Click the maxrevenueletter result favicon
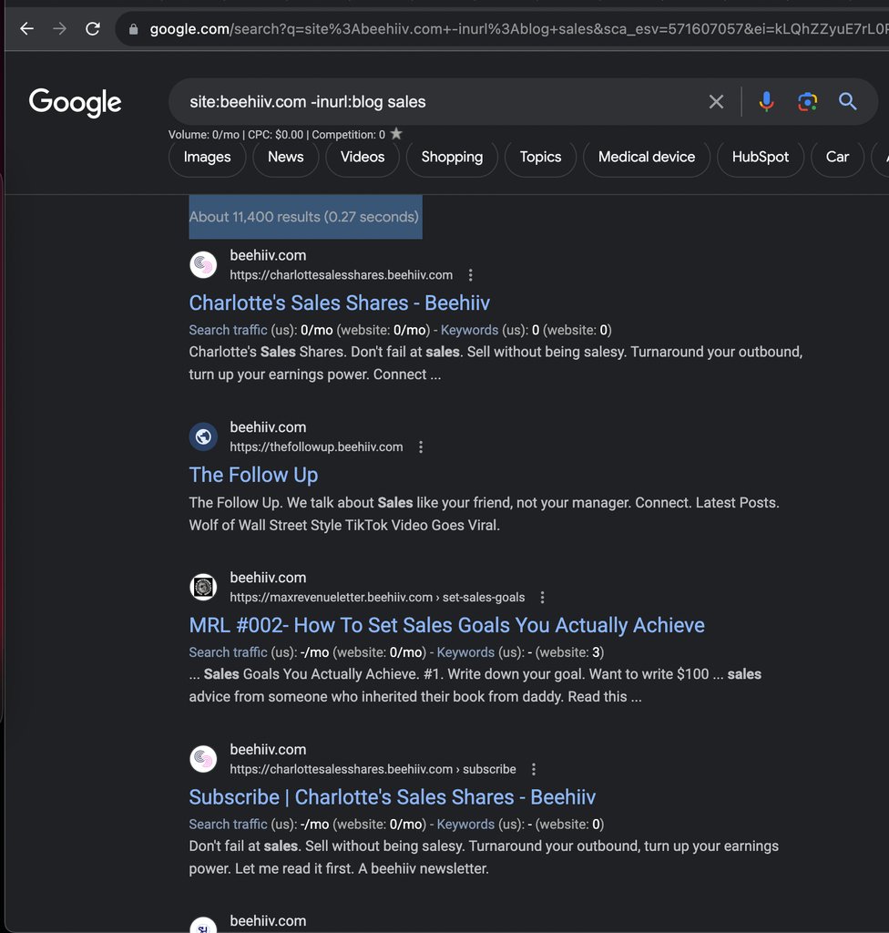The image size is (889, 933). 203,588
